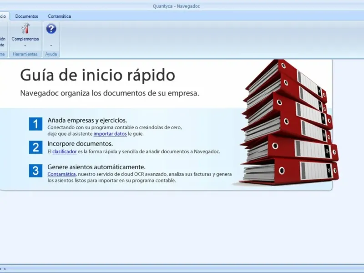The width and height of the screenshot is (364, 273).
Task: Click the blue step 1 number box
Action: 36,124
